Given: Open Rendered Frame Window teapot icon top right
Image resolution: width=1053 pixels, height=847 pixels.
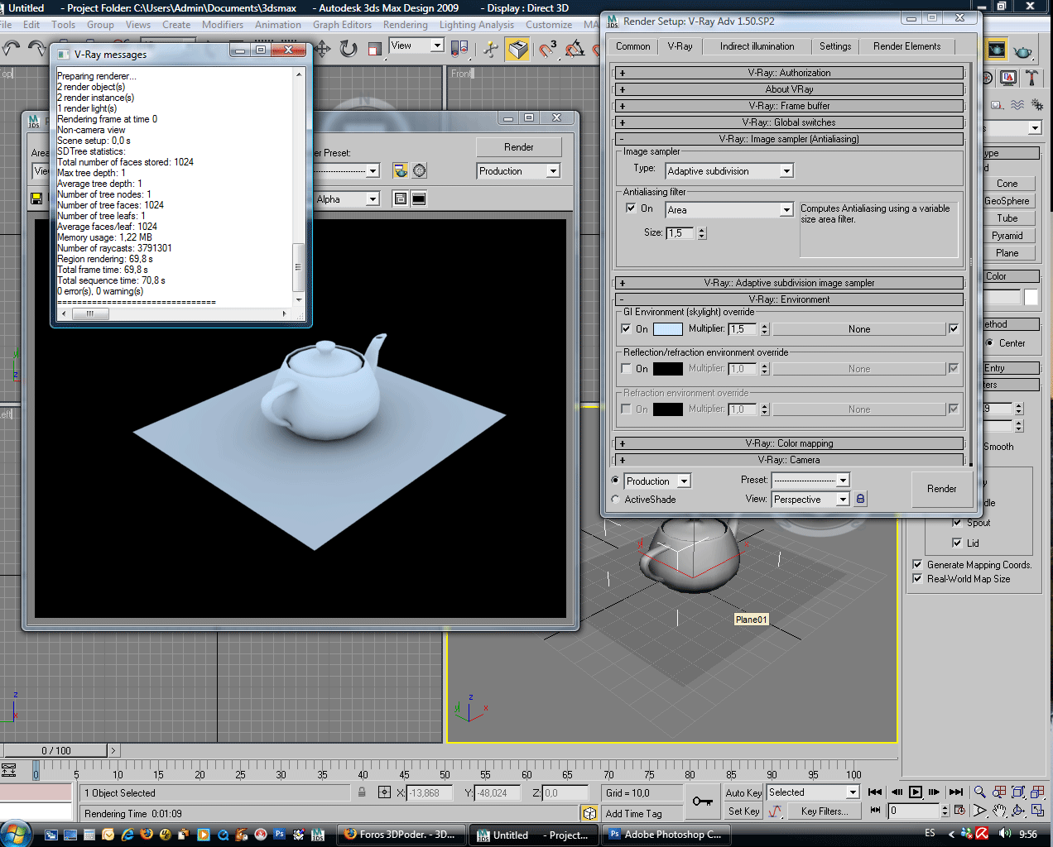Looking at the screenshot, I should pyautogui.click(x=997, y=50).
